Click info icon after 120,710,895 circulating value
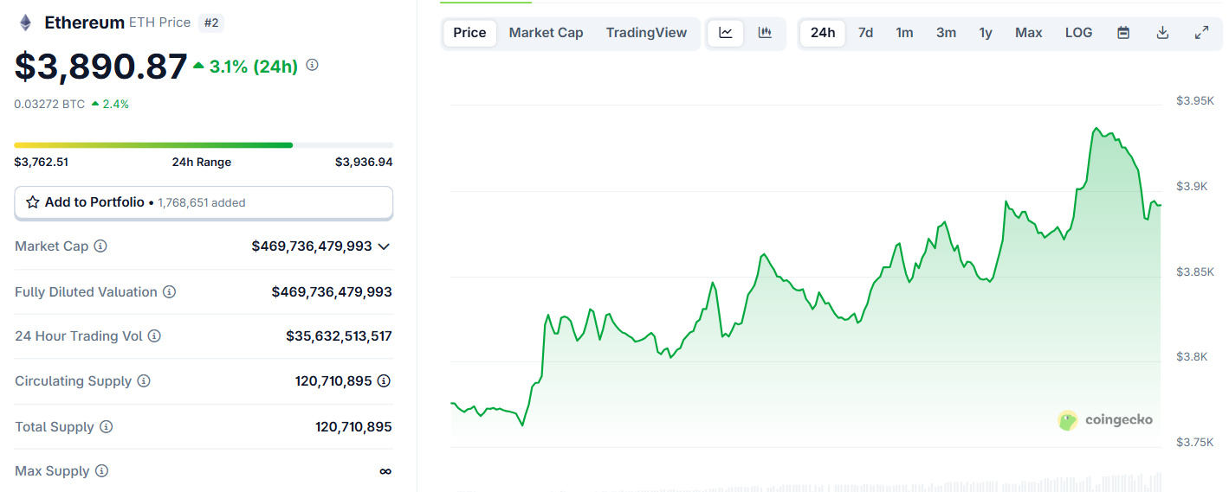This screenshot has height=492, width=1229. pyautogui.click(x=384, y=381)
